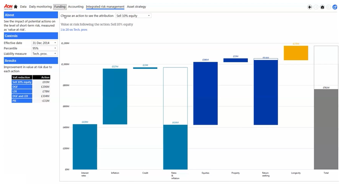Go back using the black arrow icon
Screen dimensions: 344x184
[310, 7]
